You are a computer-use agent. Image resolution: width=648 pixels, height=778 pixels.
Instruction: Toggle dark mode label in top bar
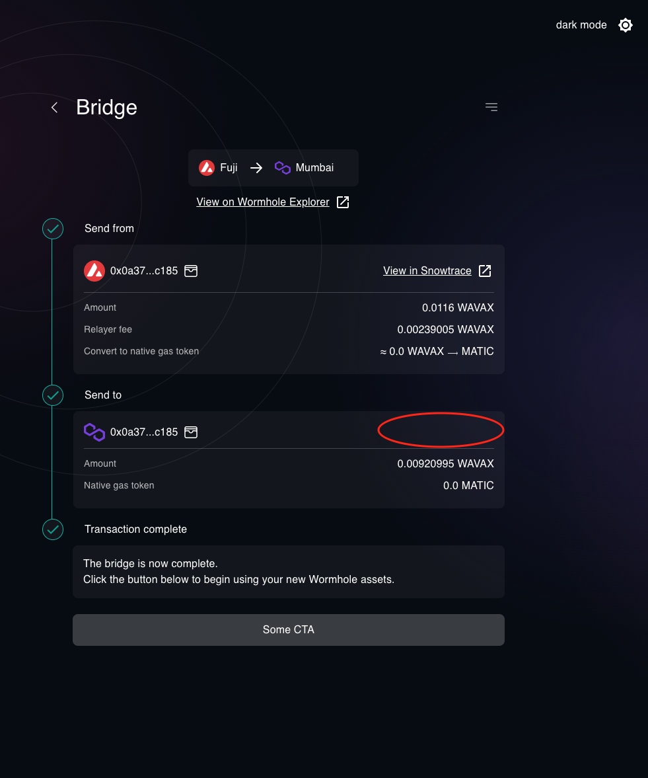point(581,25)
